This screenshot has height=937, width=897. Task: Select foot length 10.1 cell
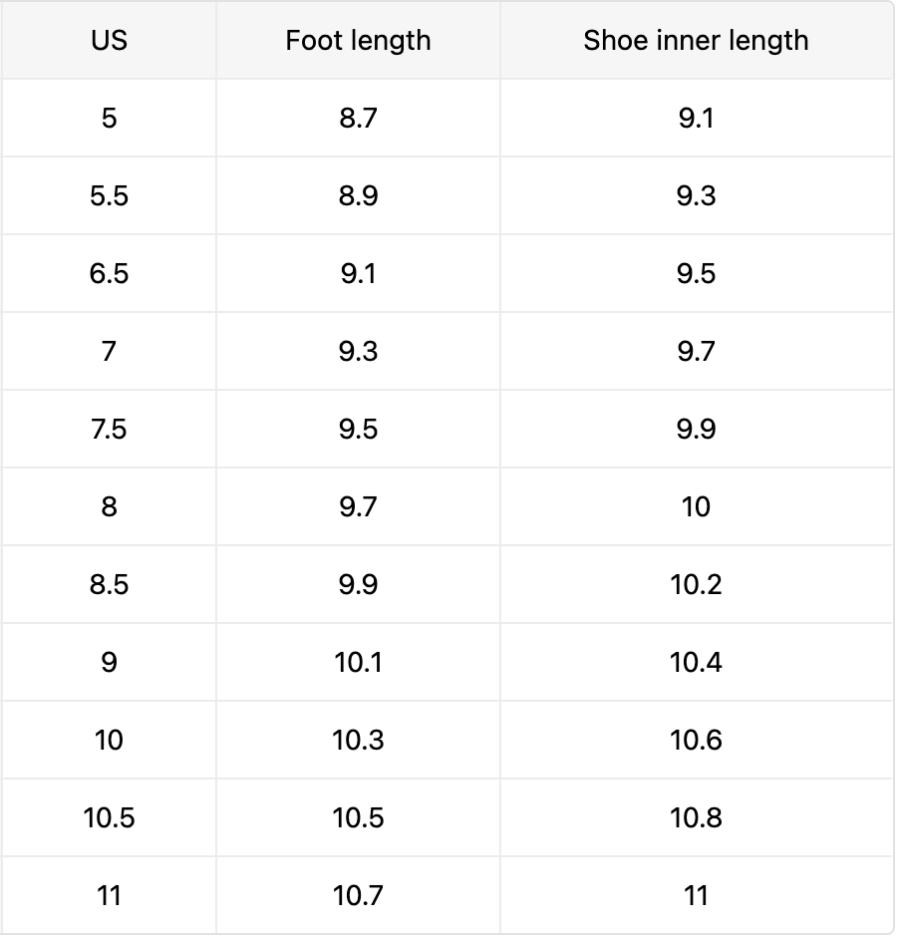click(x=358, y=663)
